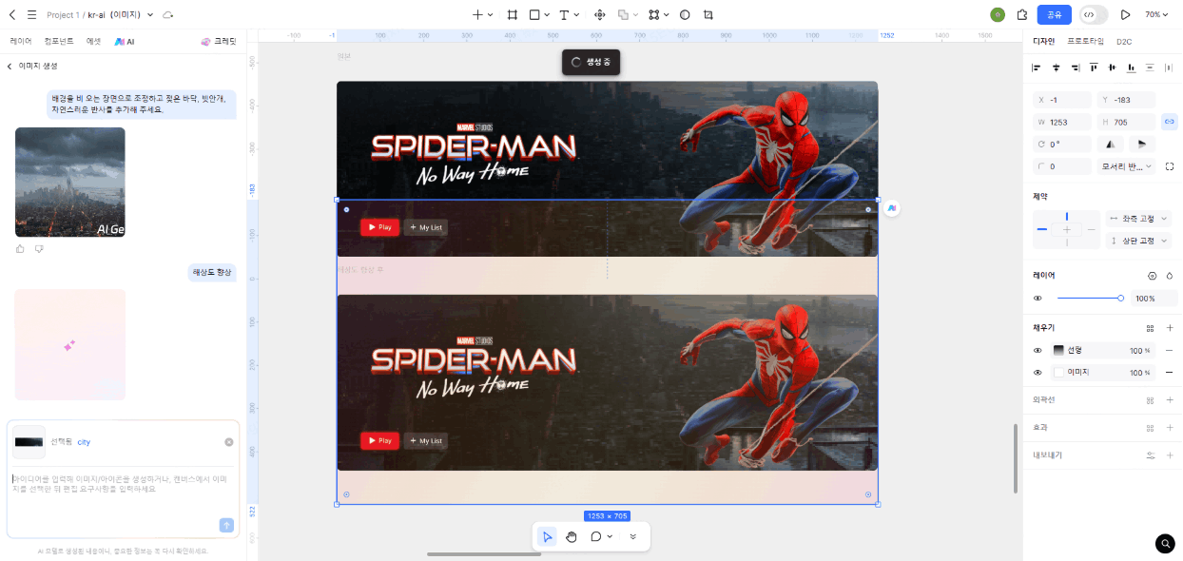Switch to 에셋 tab
Image resolution: width=1183 pixels, height=561 pixels.
[x=93, y=42]
